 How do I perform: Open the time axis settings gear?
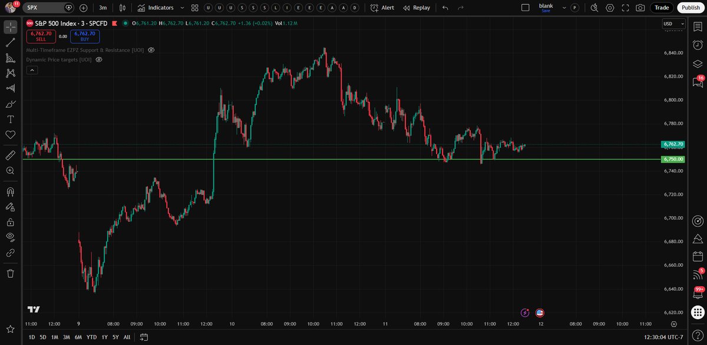[673, 324]
